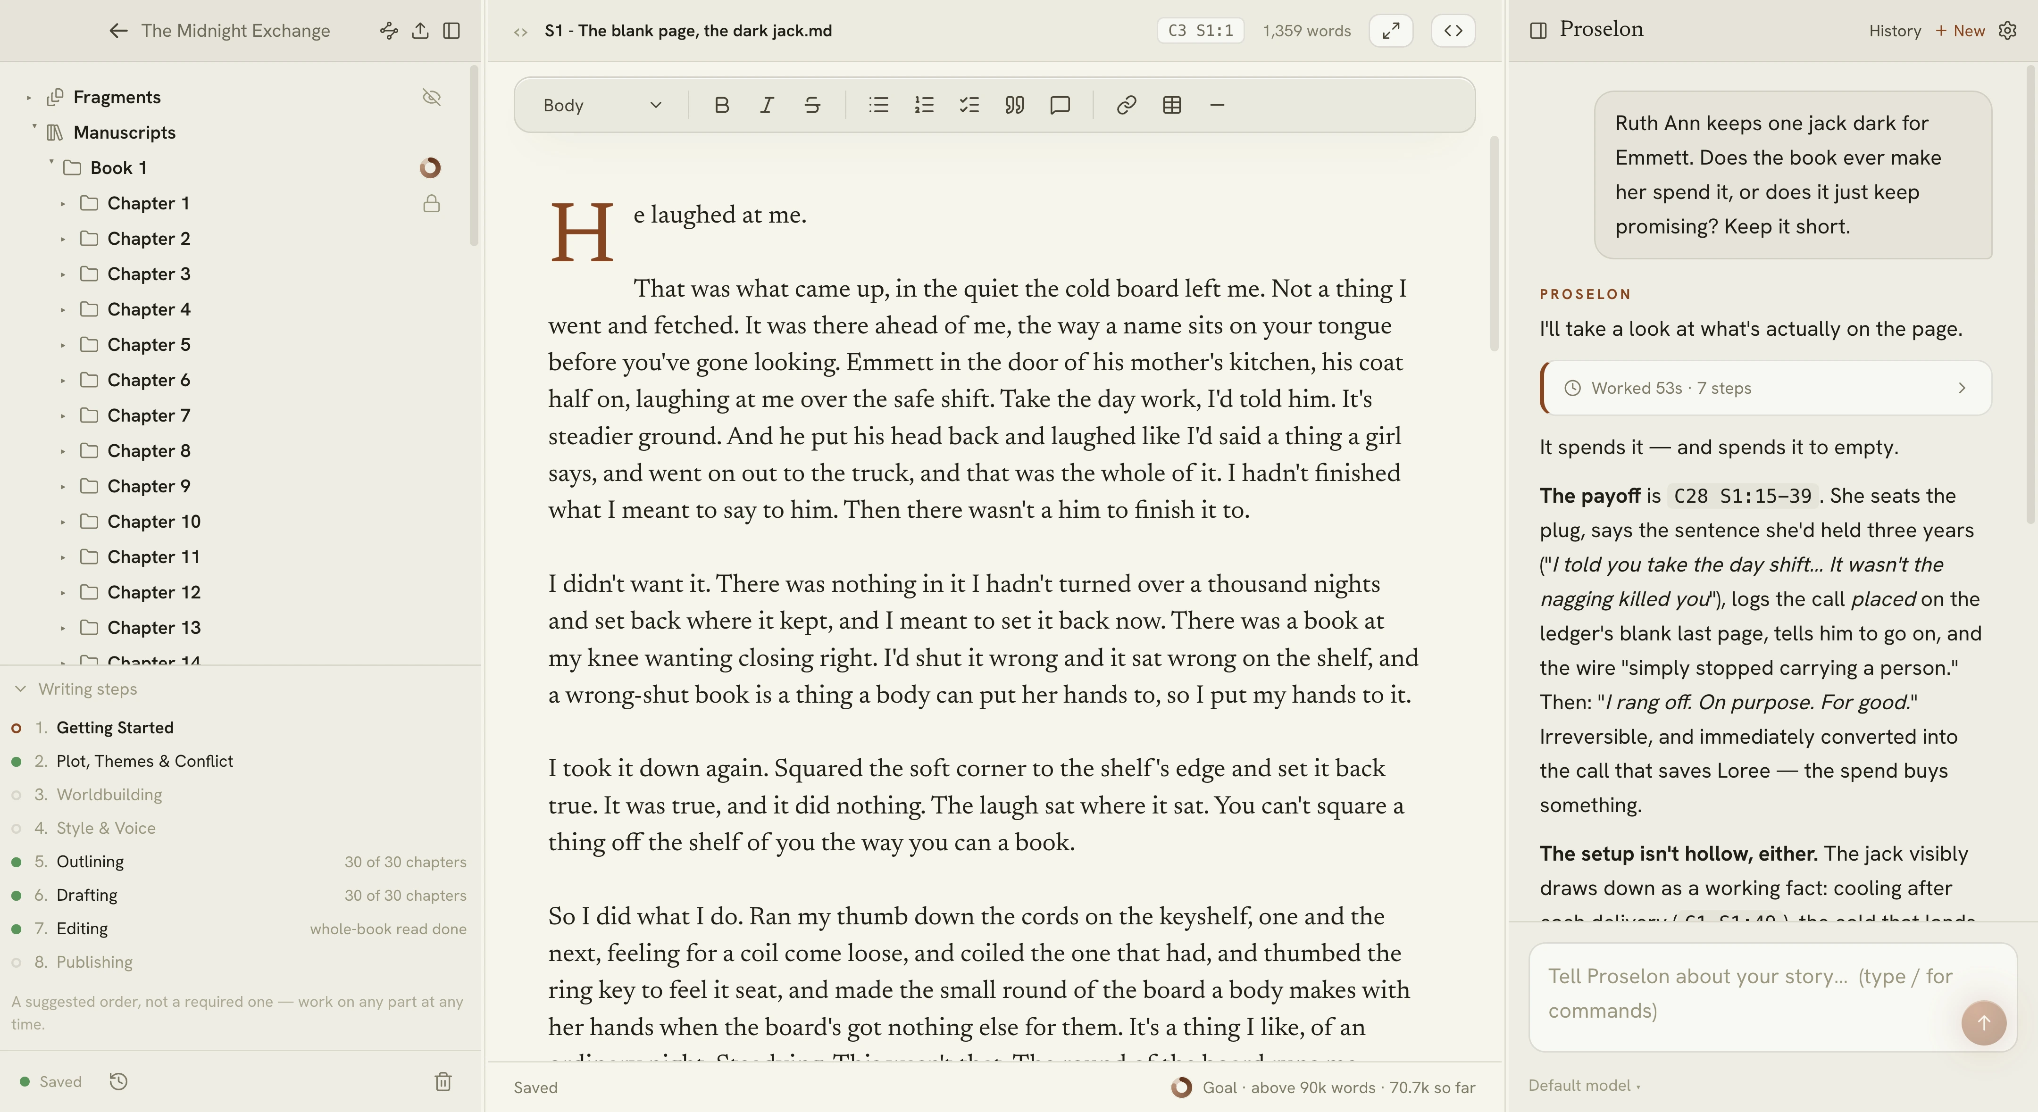Switch to source code view
Screen dimensions: 2038x1112
click(1453, 31)
